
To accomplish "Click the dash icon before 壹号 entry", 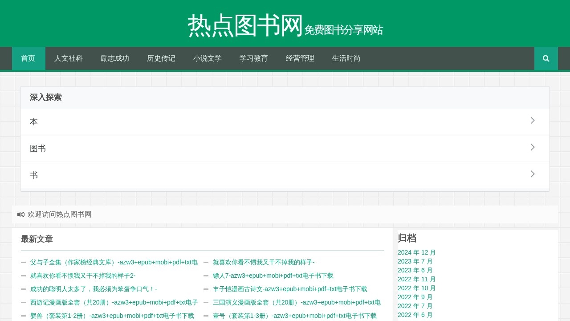I will point(205,316).
